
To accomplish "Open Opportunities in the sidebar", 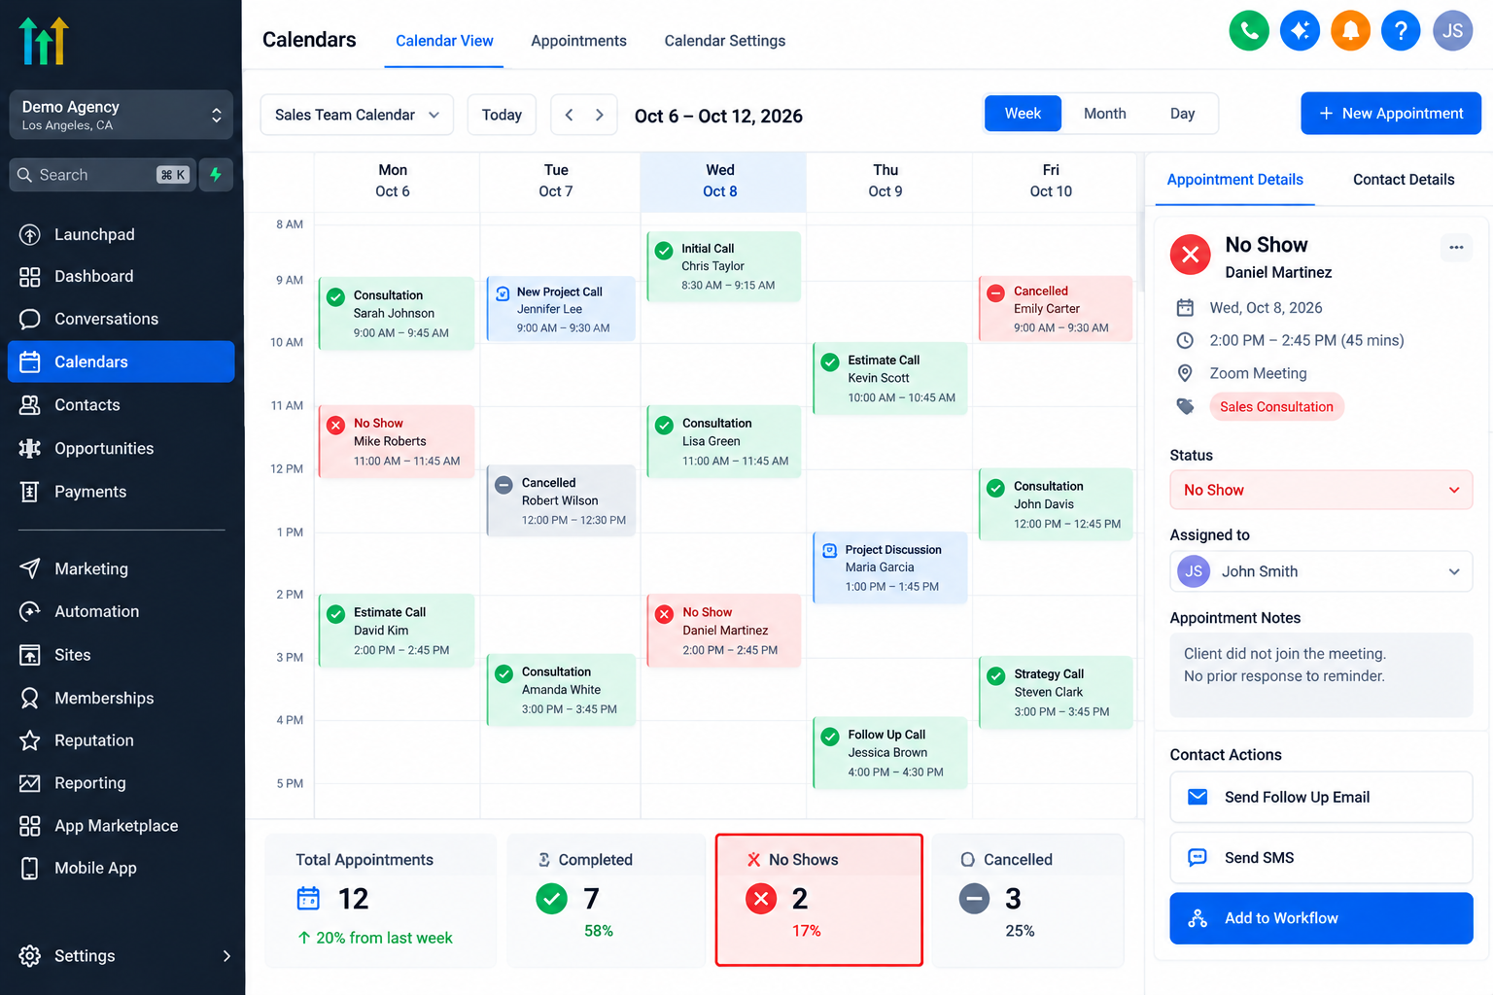I will (121, 449).
